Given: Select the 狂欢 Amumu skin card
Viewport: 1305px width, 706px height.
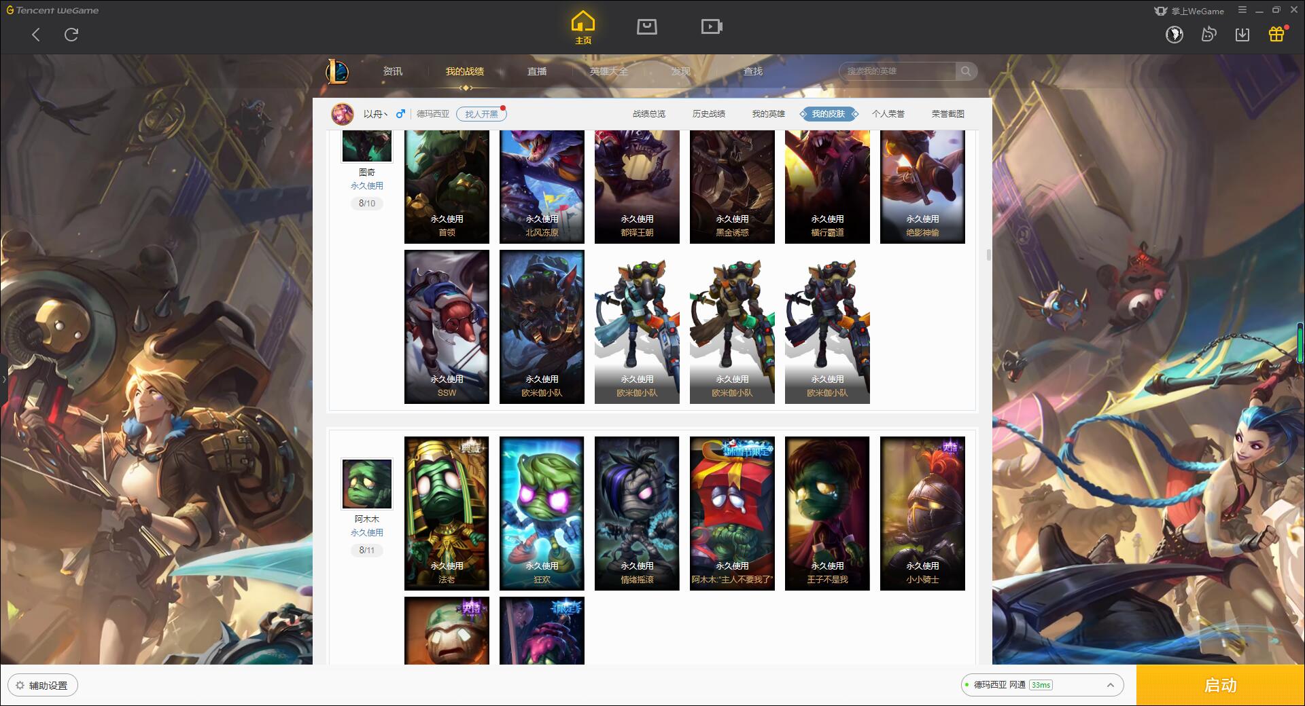Looking at the screenshot, I should 542,513.
